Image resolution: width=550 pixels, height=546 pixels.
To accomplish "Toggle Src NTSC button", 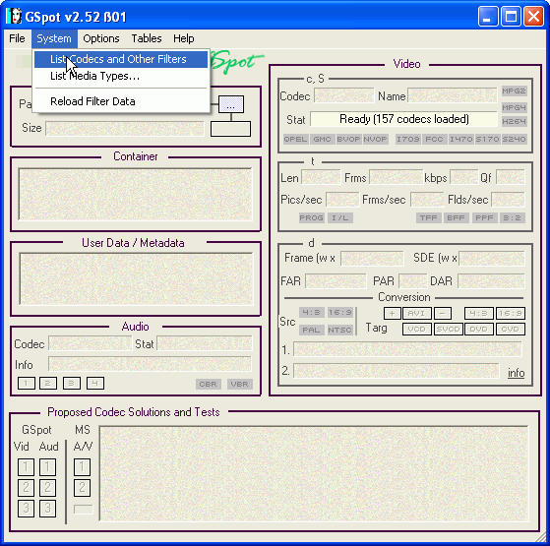I will (339, 330).
